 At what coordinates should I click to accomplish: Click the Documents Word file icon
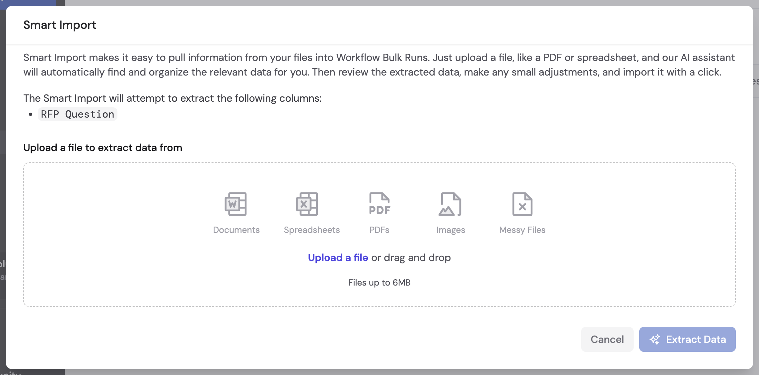pyautogui.click(x=236, y=204)
